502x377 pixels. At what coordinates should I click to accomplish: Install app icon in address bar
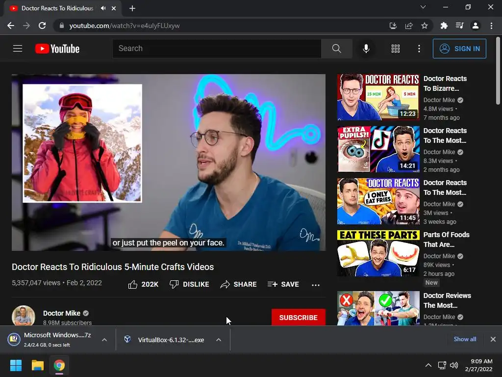(x=393, y=26)
